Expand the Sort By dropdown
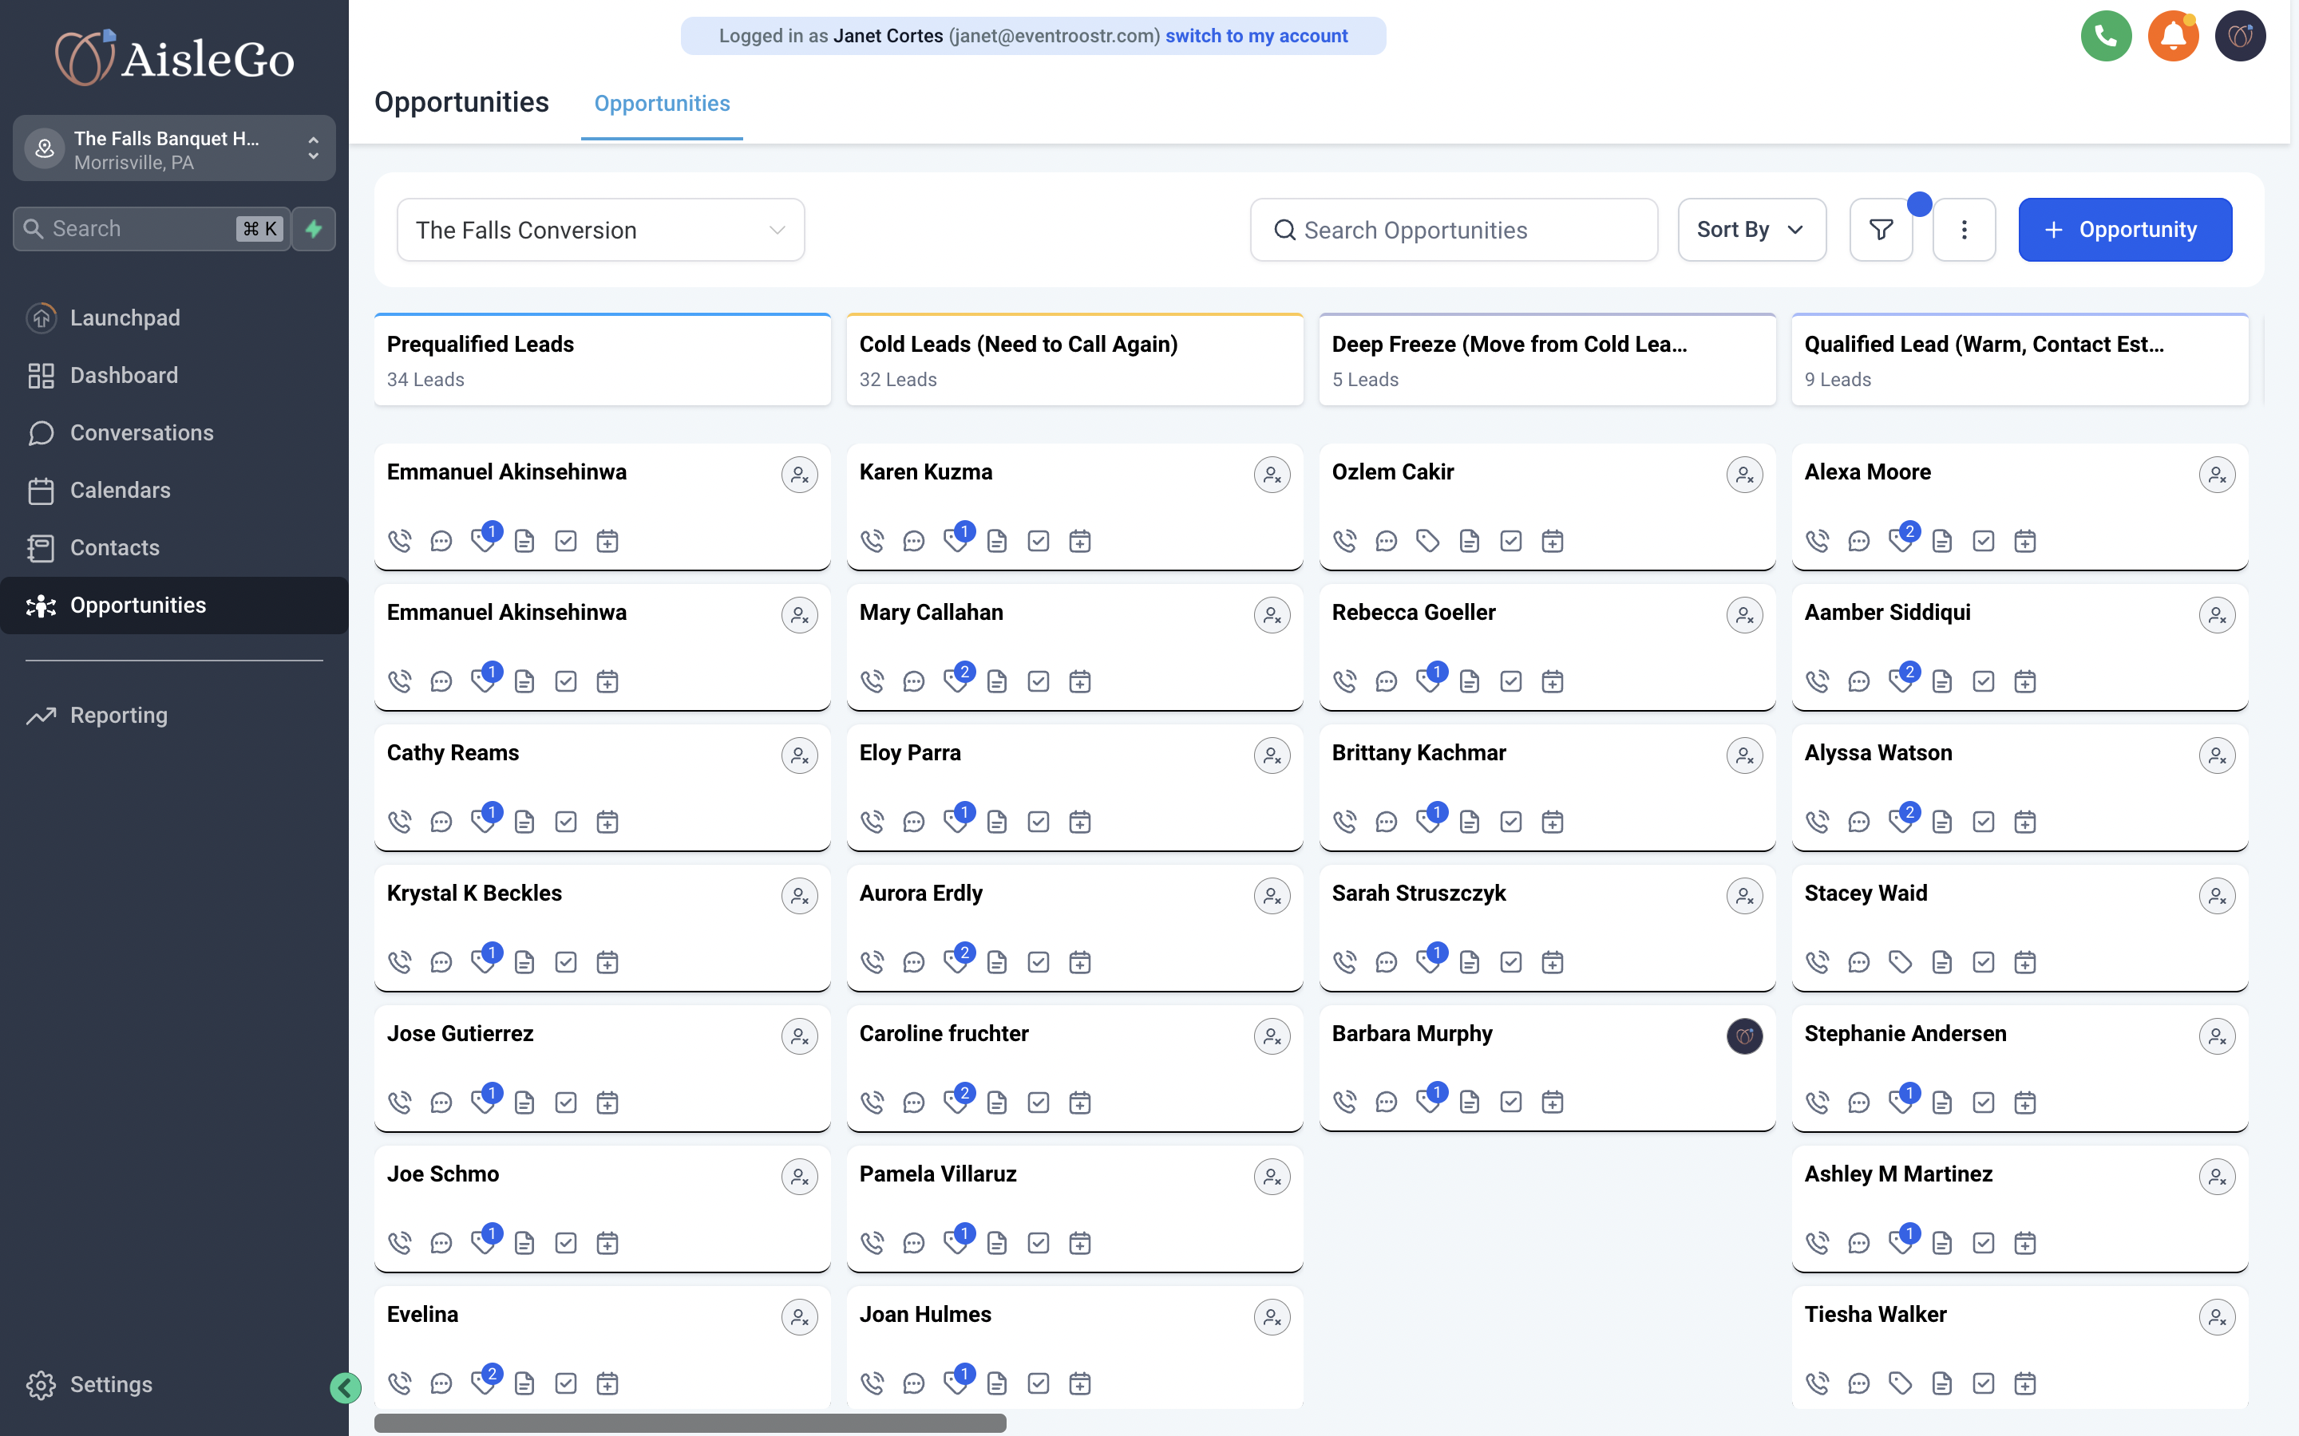 coord(1751,230)
